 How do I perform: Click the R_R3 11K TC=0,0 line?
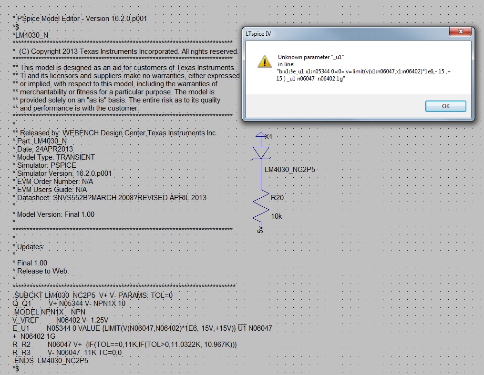67,353
